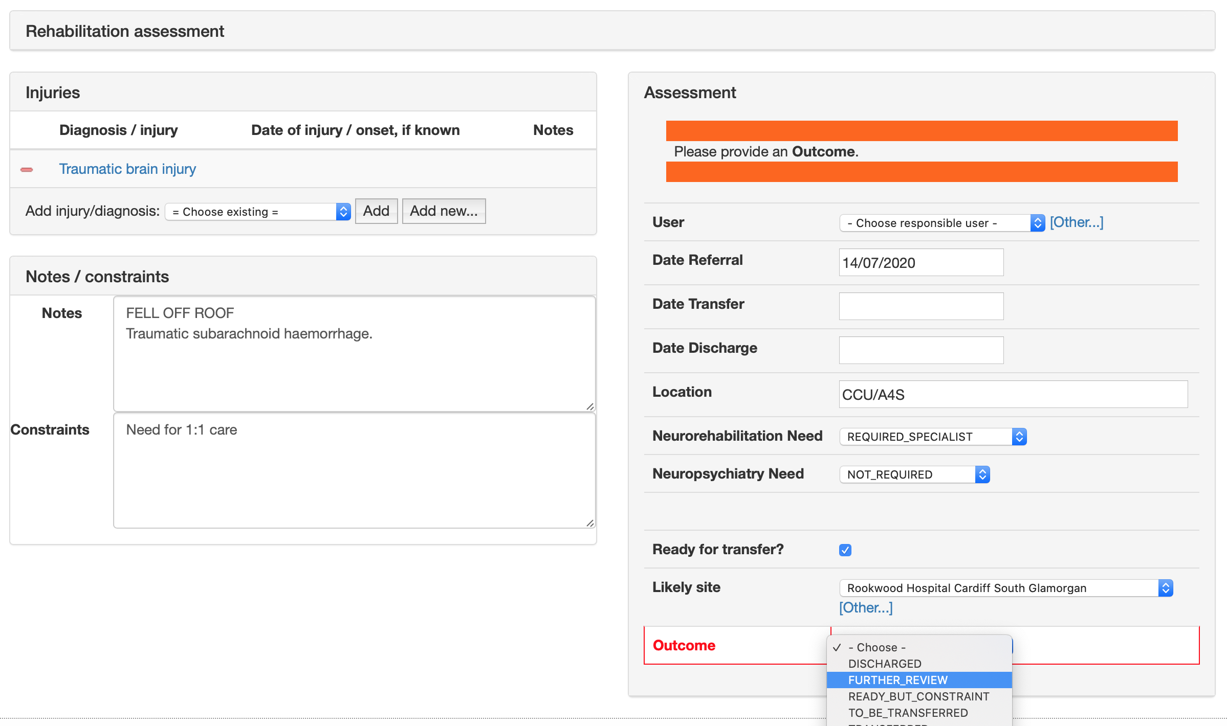Click the Date Discharge input field
1227x726 pixels.
click(x=921, y=350)
